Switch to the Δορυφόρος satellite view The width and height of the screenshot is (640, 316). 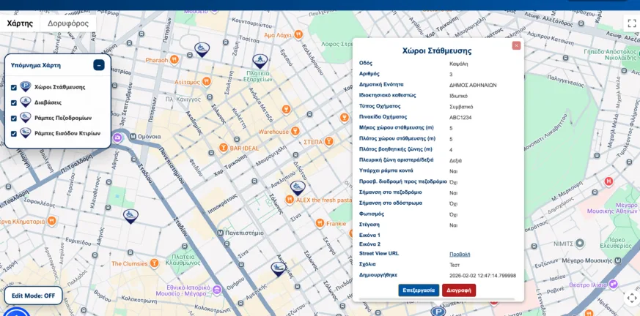point(68,23)
